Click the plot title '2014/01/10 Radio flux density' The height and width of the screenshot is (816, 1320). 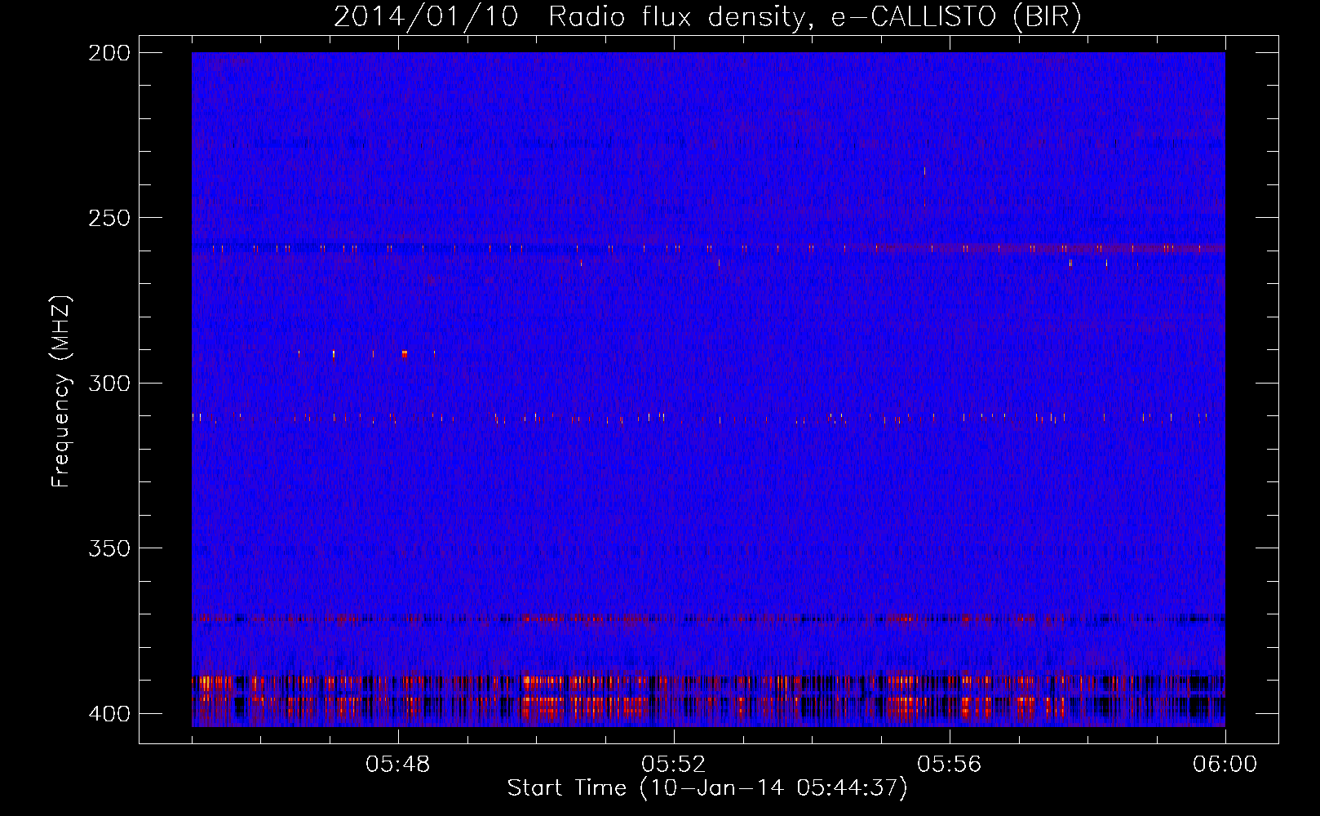[x=707, y=17]
